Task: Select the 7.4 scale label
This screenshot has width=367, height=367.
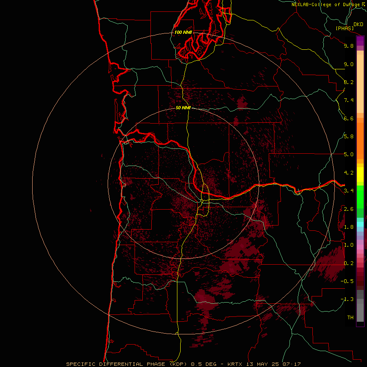Action: click(x=349, y=100)
